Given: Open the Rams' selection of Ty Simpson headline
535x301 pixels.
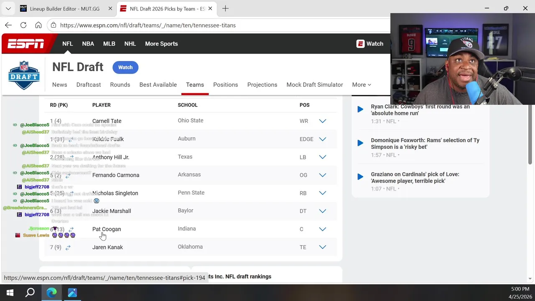Looking at the screenshot, I should (x=425, y=144).
